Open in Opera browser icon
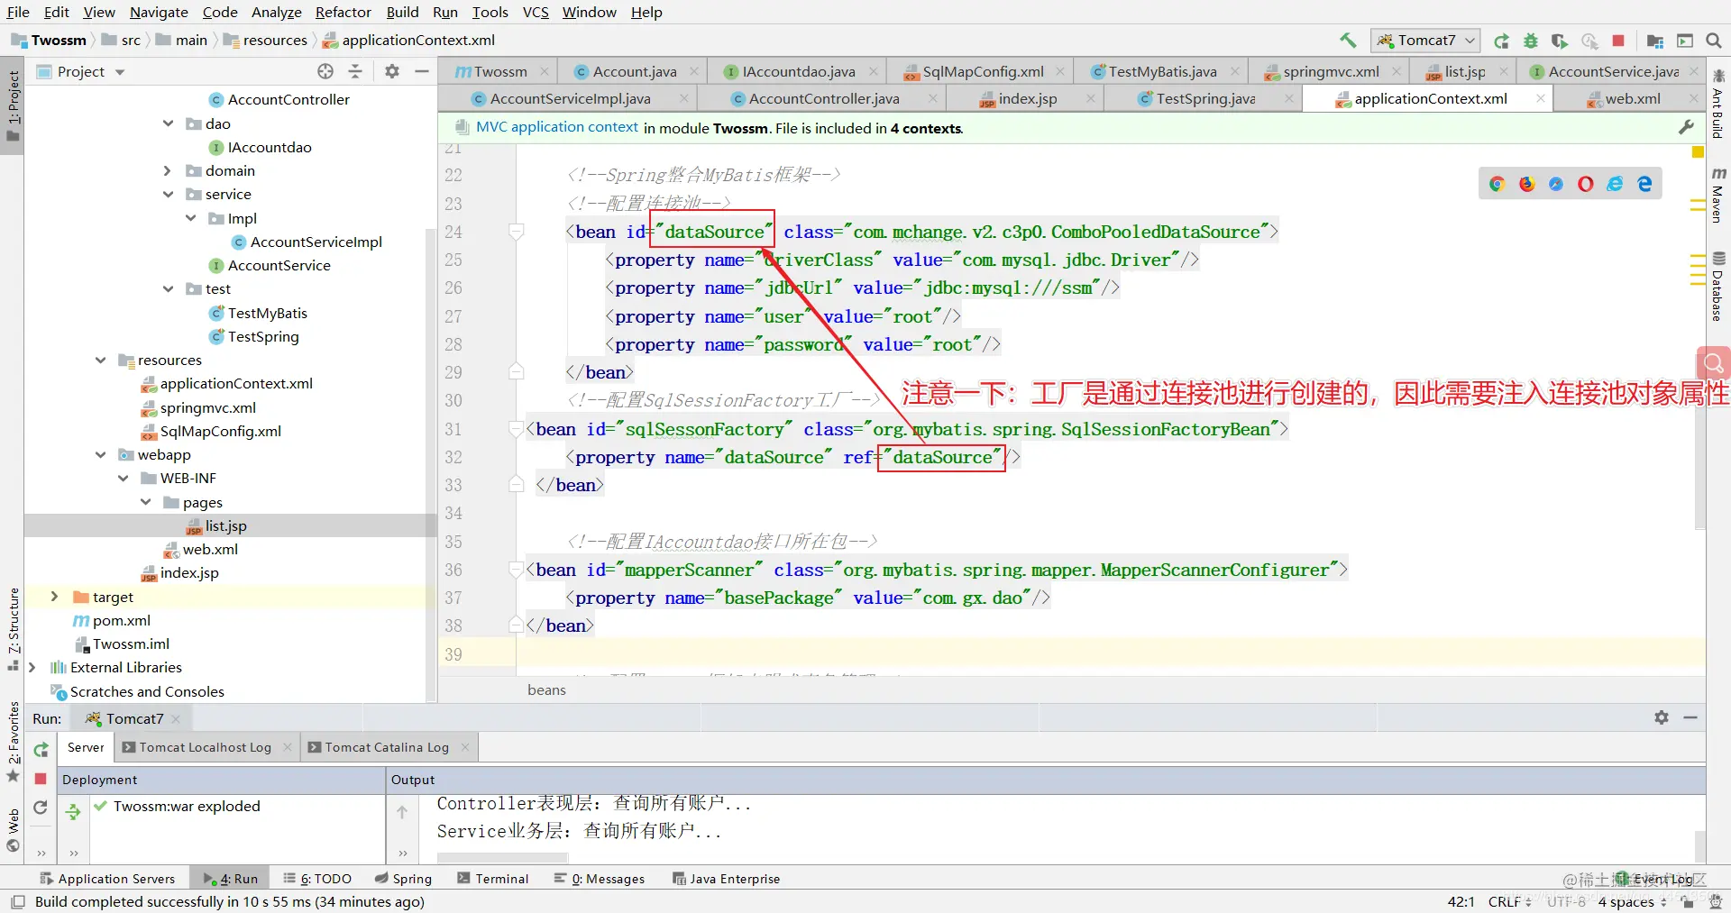Image resolution: width=1731 pixels, height=913 pixels. click(1586, 184)
